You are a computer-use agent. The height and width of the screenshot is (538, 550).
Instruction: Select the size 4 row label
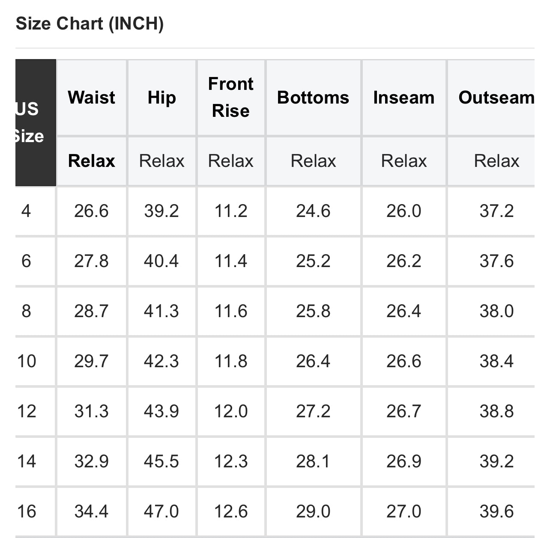pyautogui.click(x=26, y=211)
